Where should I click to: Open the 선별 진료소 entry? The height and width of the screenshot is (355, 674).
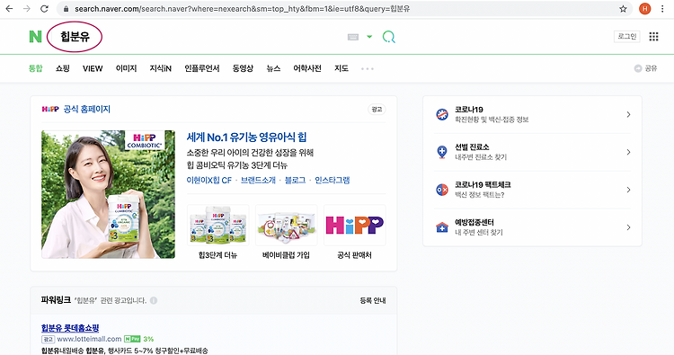532,152
